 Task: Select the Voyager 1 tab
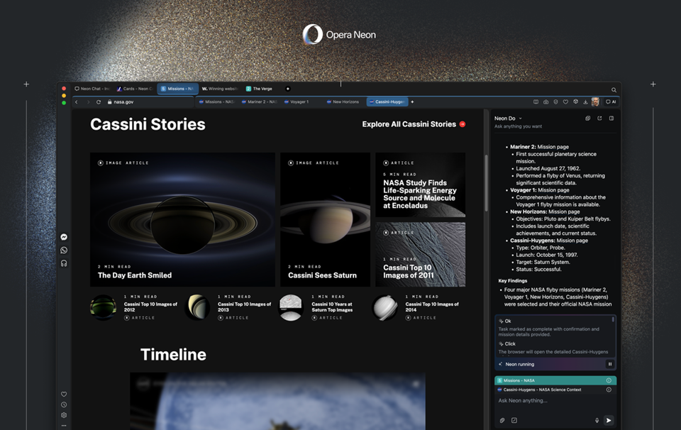click(x=299, y=101)
